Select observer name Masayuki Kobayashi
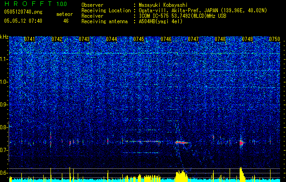This screenshot has width=286, height=182. pyautogui.click(x=163, y=5)
